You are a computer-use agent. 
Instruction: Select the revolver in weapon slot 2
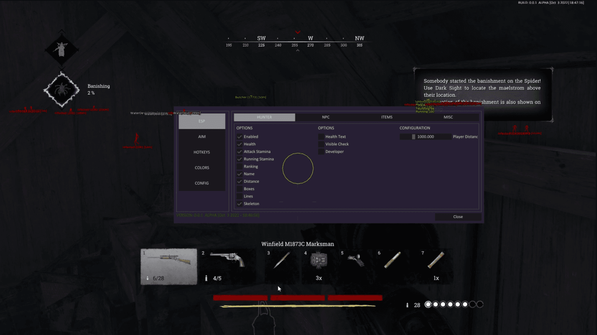(x=228, y=266)
